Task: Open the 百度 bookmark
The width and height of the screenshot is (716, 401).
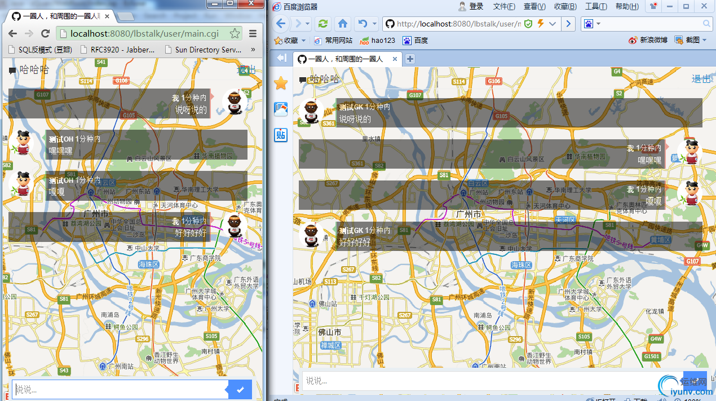Action: coord(416,41)
